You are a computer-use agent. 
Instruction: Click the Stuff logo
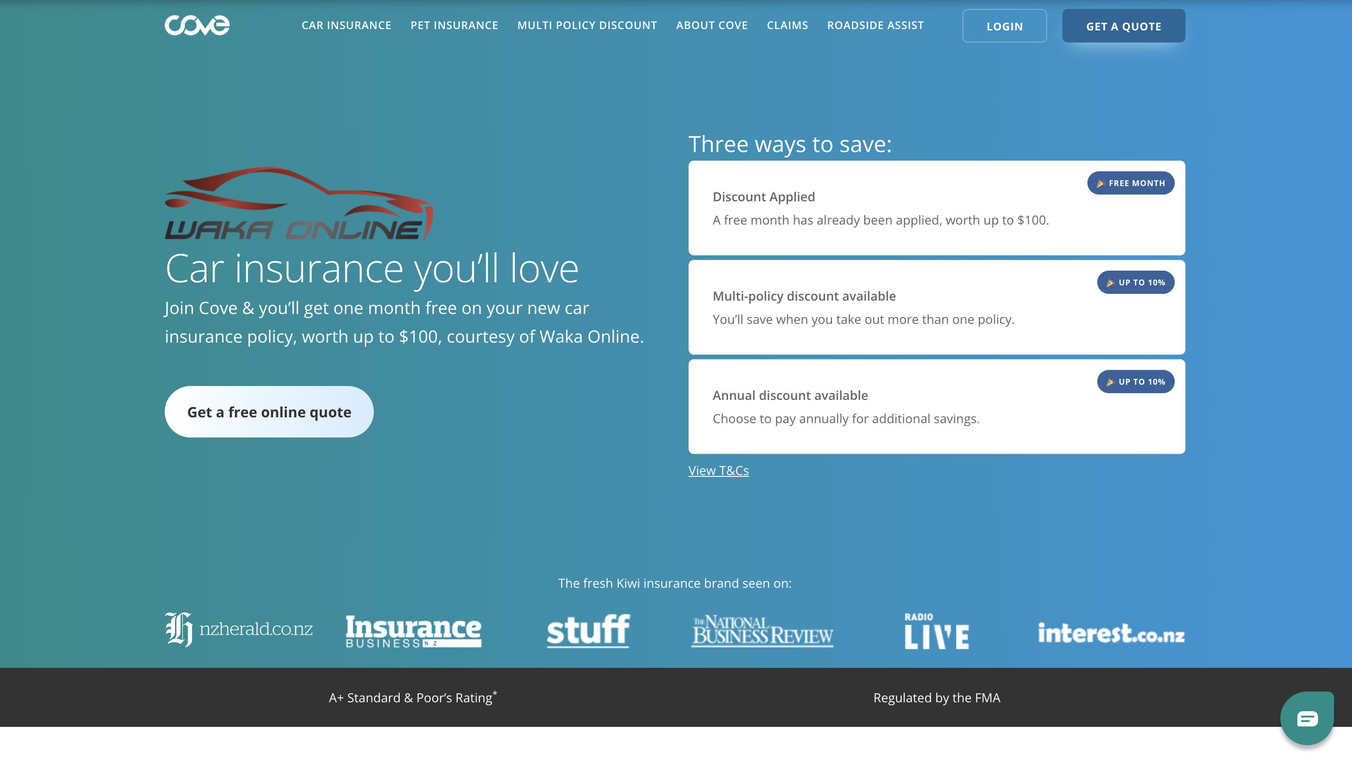[x=588, y=631]
